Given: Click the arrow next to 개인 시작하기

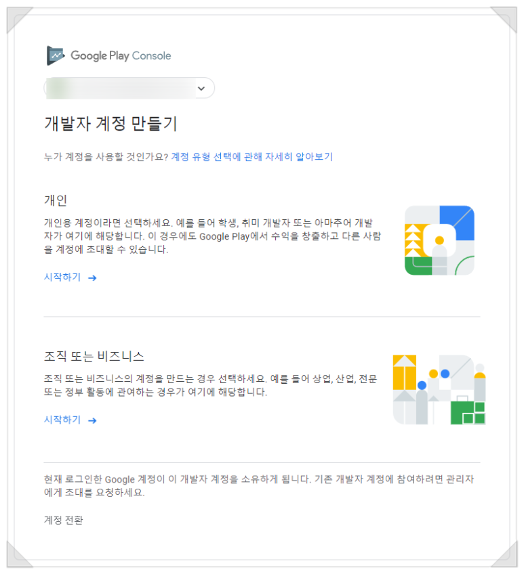Looking at the screenshot, I should (x=92, y=278).
